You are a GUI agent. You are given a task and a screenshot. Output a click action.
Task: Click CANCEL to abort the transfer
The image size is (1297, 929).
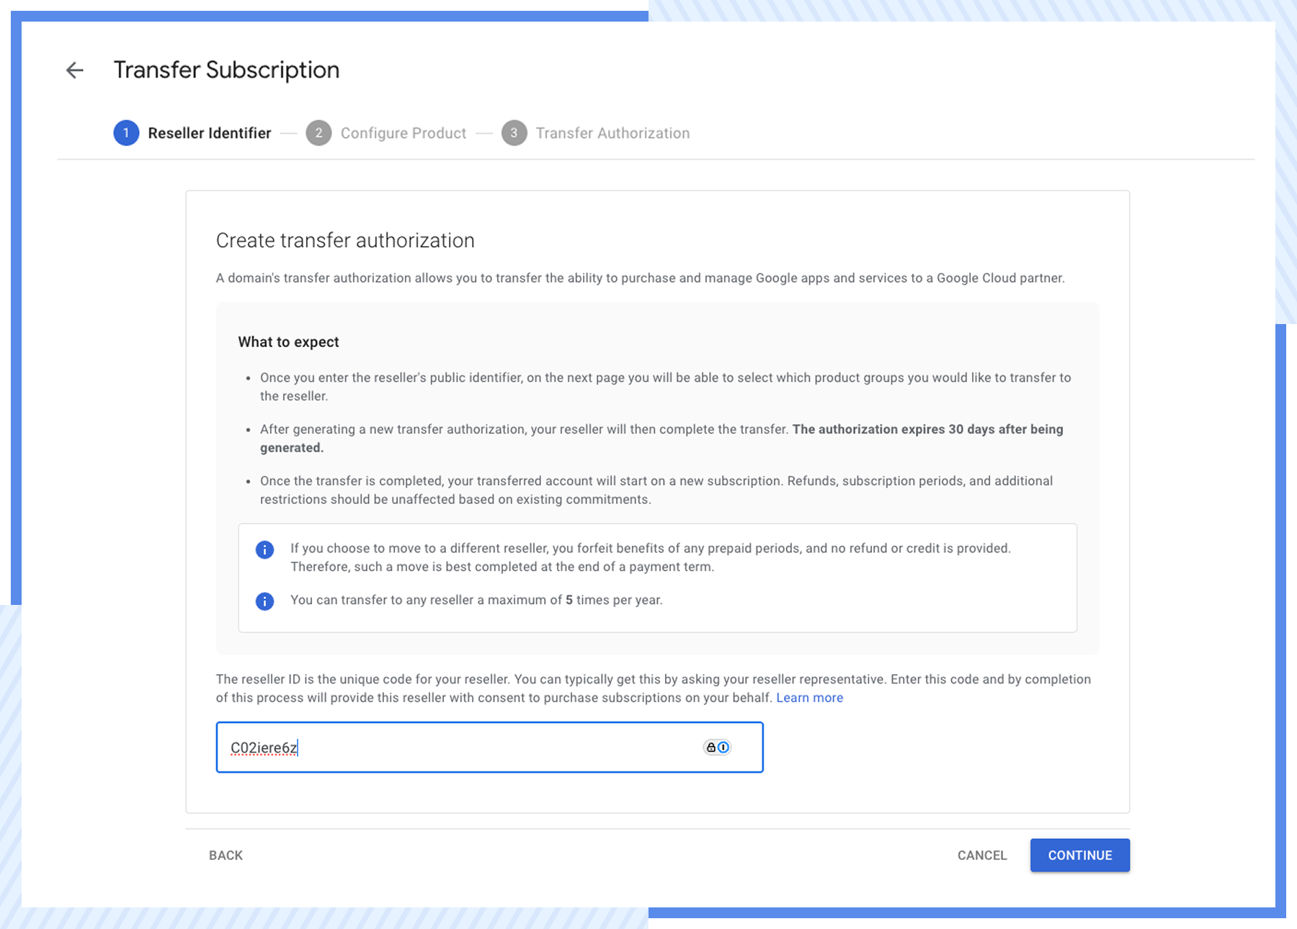click(x=981, y=855)
